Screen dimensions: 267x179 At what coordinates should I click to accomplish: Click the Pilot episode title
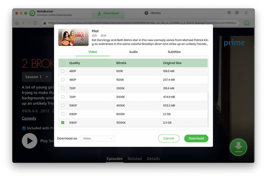pos(95,31)
